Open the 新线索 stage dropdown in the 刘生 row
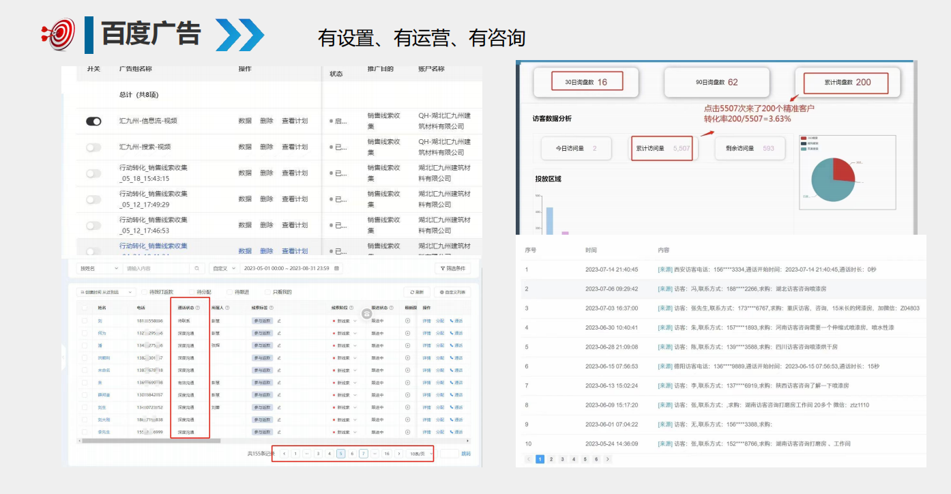The image size is (951, 494). [x=345, y=407]
